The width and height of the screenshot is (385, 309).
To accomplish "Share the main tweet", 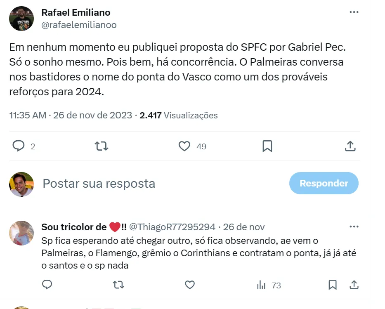I will (x=350, y=146).
